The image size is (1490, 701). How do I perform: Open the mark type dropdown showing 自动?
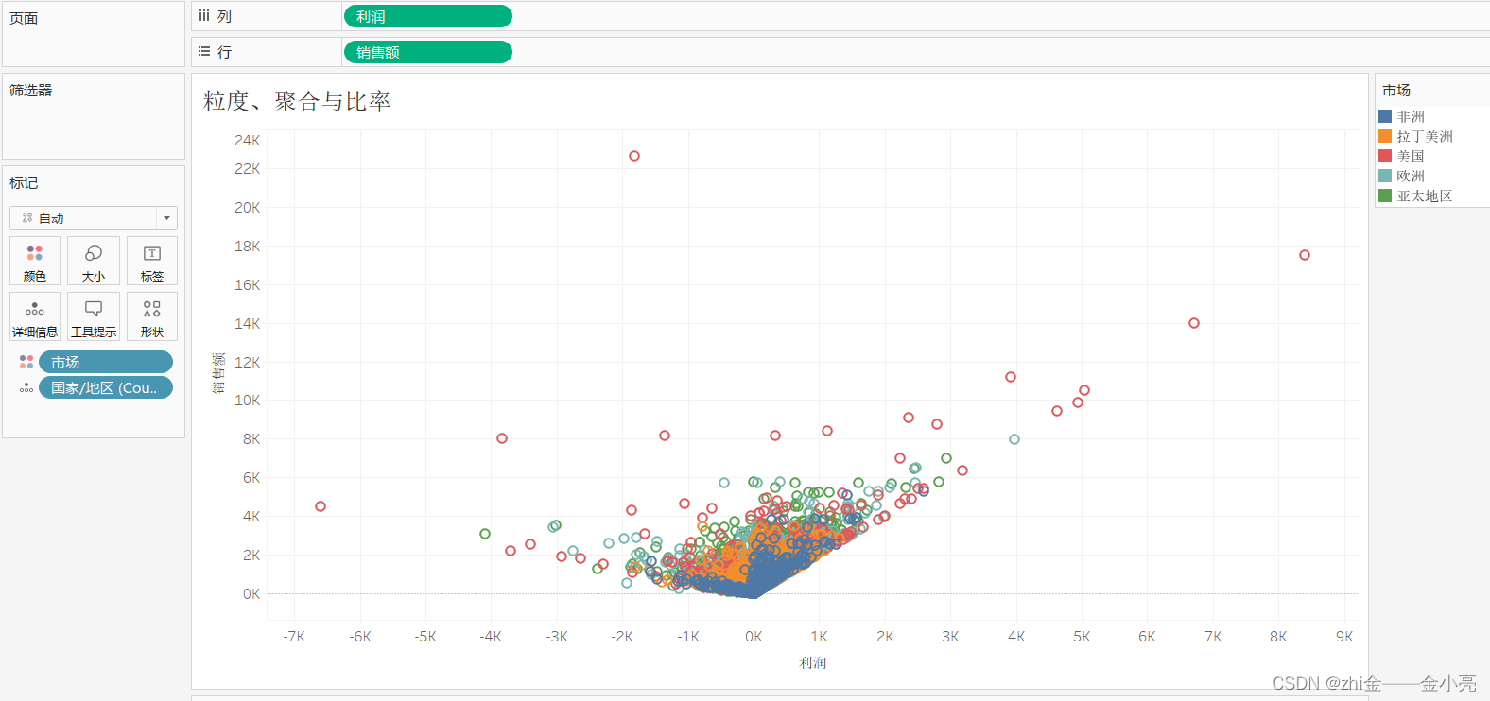pyautogui.click(x=94, y=218)
